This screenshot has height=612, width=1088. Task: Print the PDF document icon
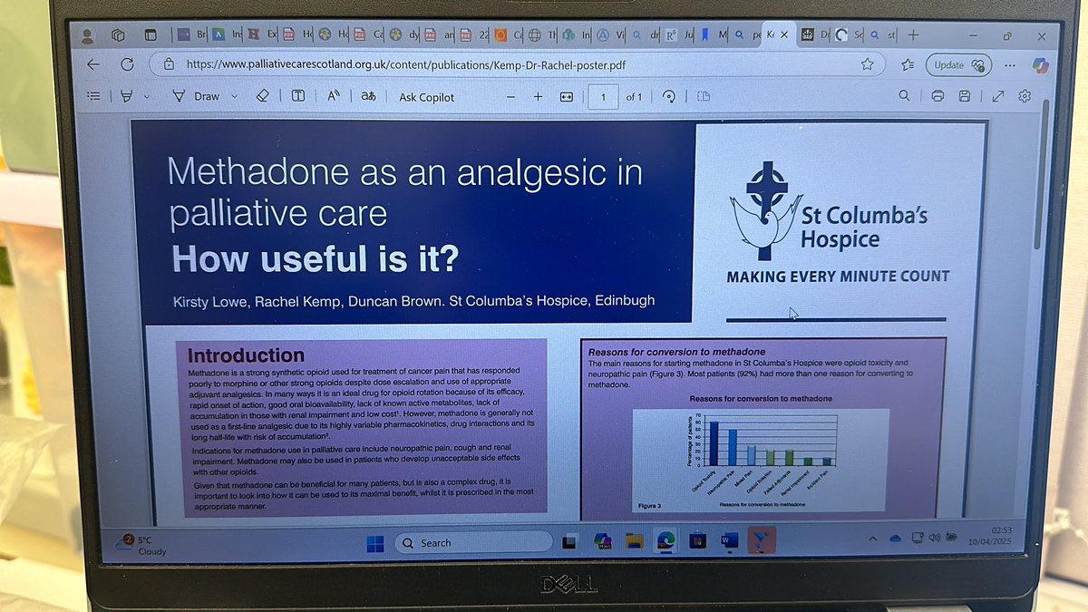click(x=937, y=96)
